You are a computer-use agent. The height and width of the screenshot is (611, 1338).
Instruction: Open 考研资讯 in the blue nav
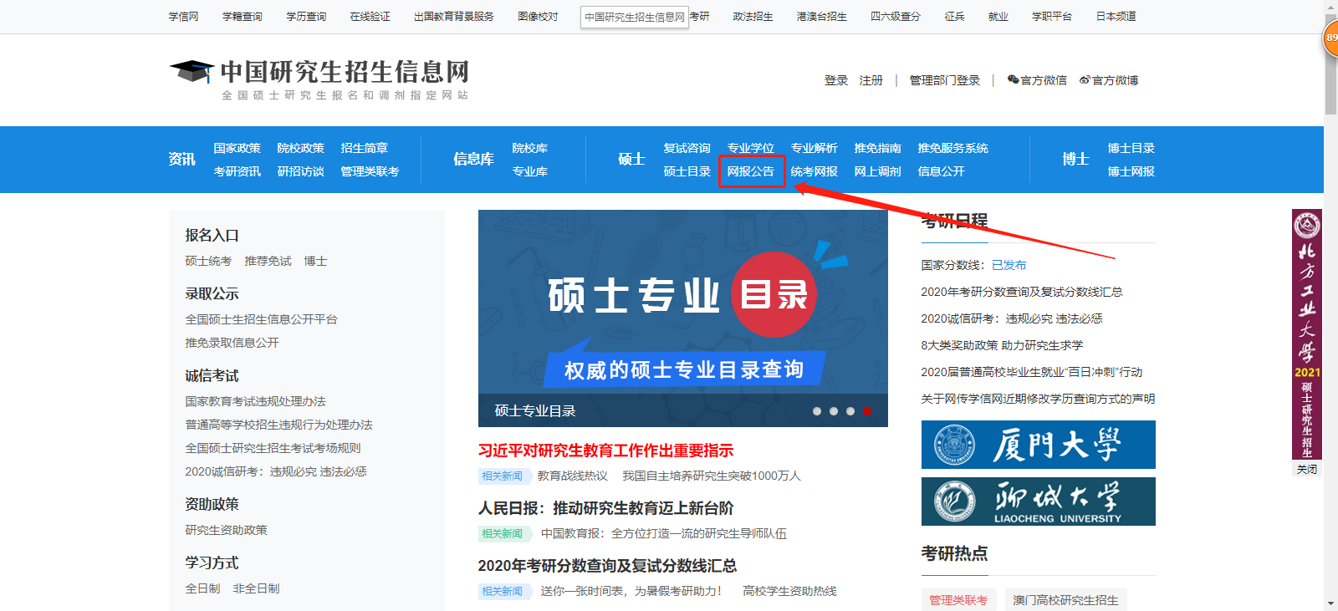click(x=237, y=171)
